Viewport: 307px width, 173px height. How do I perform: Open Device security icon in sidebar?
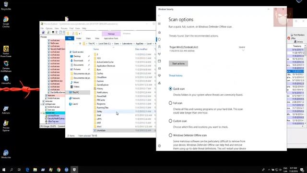[x=159, y=68]
